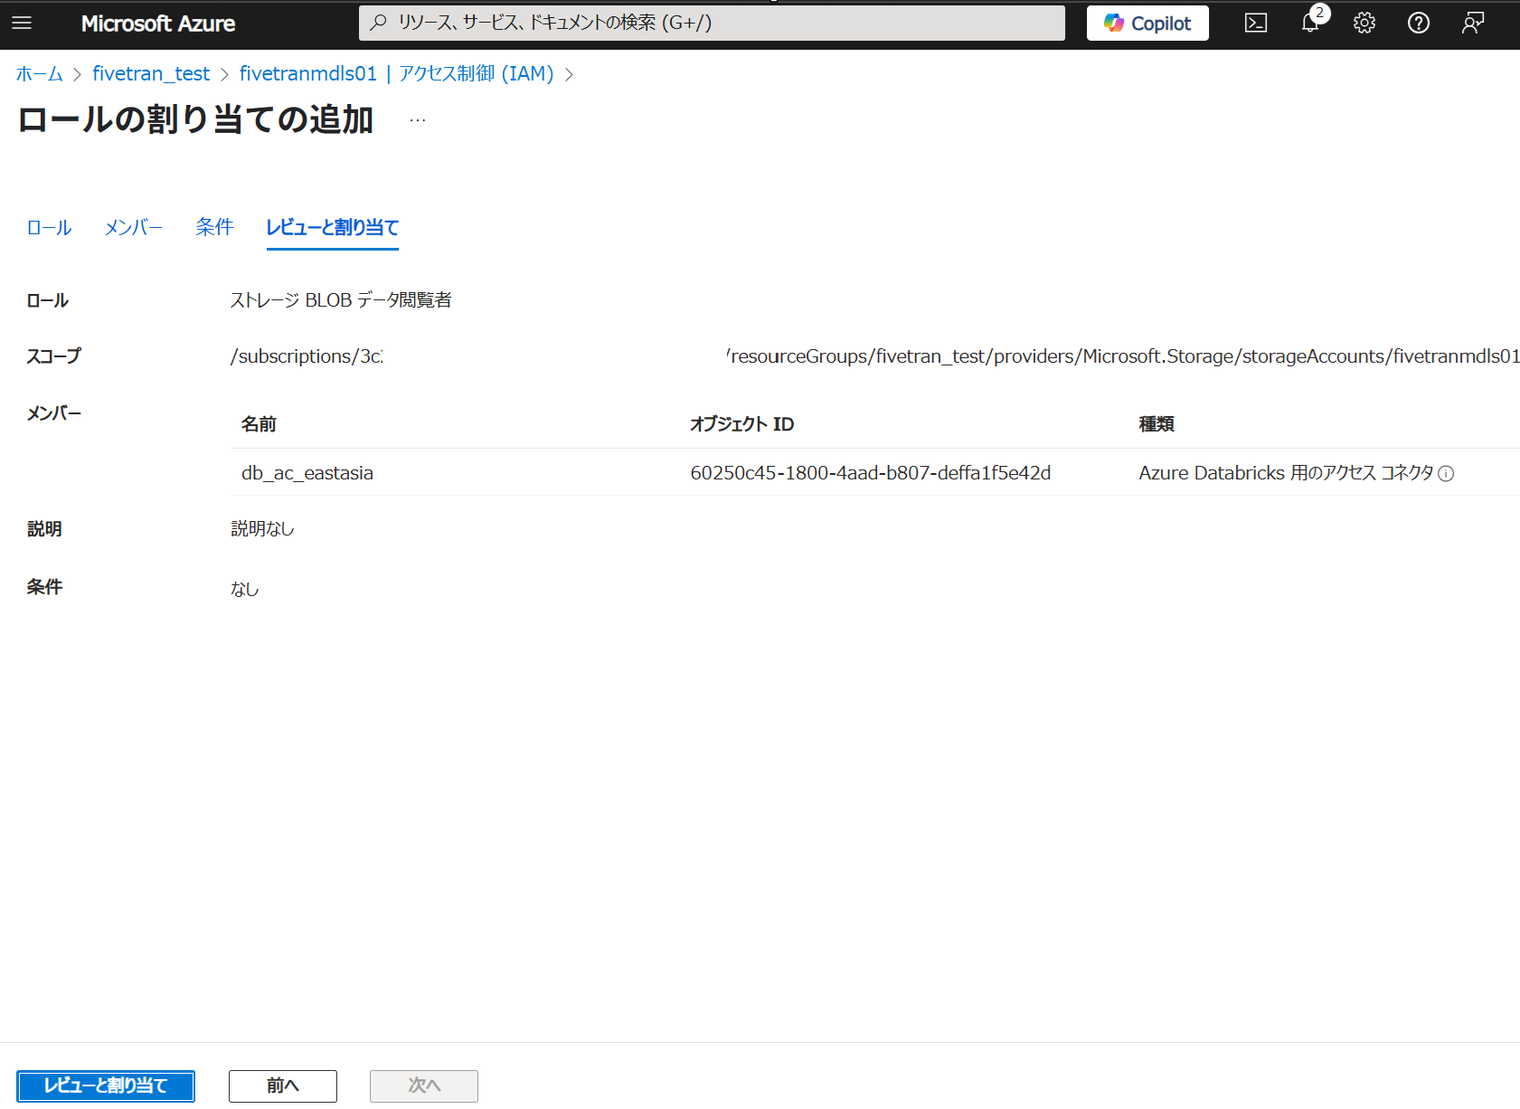This screenshot has height=1109, width=1520.
Task: Click object ID 60250c45-1800-4aad-b807-deffa1f5e42d
Action: [x=871, y=473]
